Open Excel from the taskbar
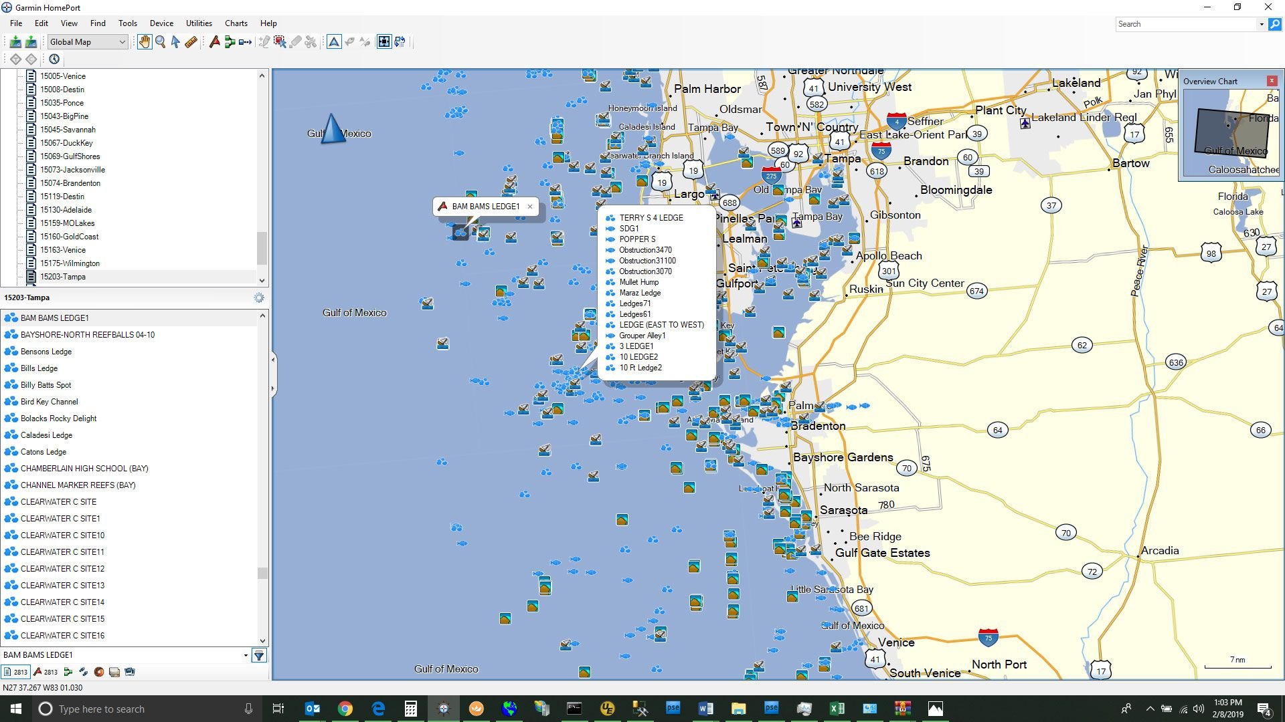The height and width of the screenshot is (722, 1285). [x=837, y=709]
